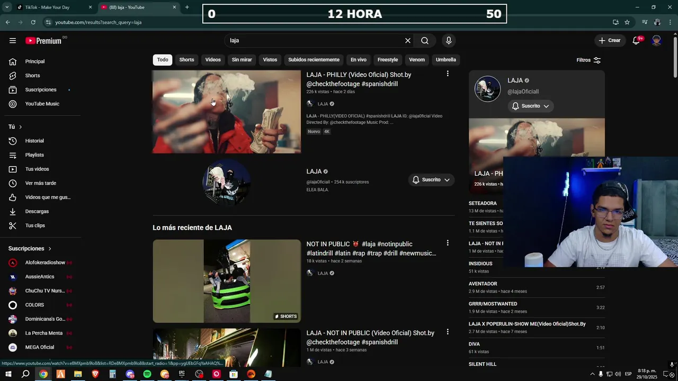Open the Windows Start menu

tap(8, 374)
